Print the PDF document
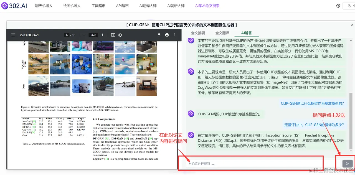This screenshot has width=355, height=175. coord(167,35)
